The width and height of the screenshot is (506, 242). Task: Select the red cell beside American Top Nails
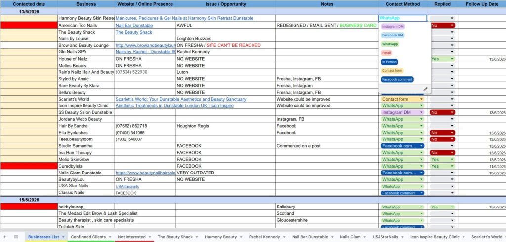tap(29, 25)
